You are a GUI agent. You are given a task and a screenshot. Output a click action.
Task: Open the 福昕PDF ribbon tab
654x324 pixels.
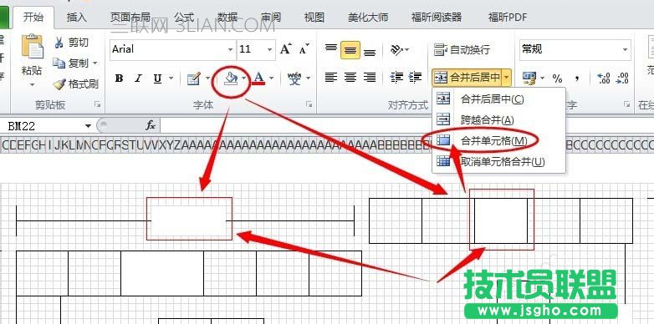coord(508,17)
